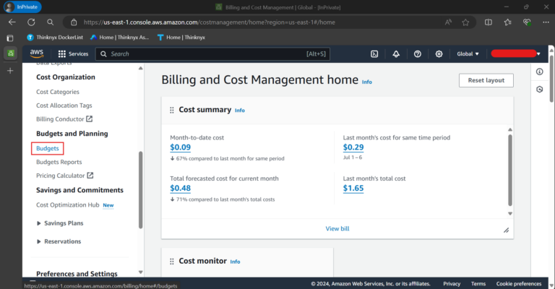Open the $0.48 forecasted cost
The width and height of the screenshot is (555, 289).
pos(180,188)
